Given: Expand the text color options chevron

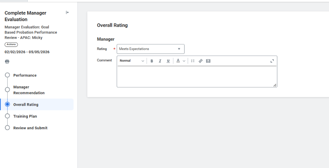Looking at the screenshot, I should 184,61.
